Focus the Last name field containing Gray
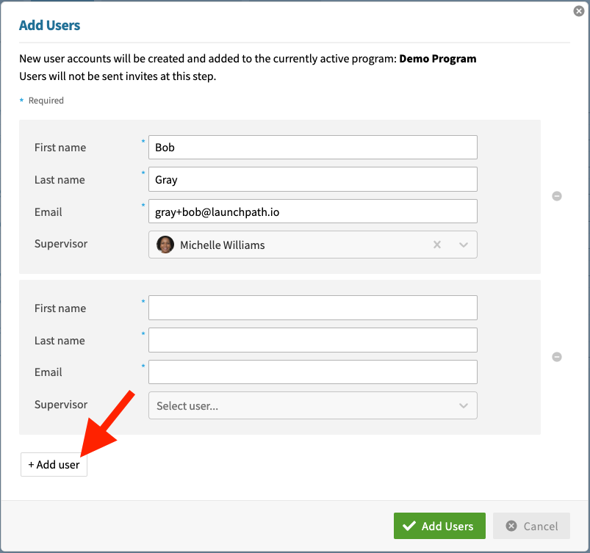This screenshot has height=553, width=590. tap(312, 179)
